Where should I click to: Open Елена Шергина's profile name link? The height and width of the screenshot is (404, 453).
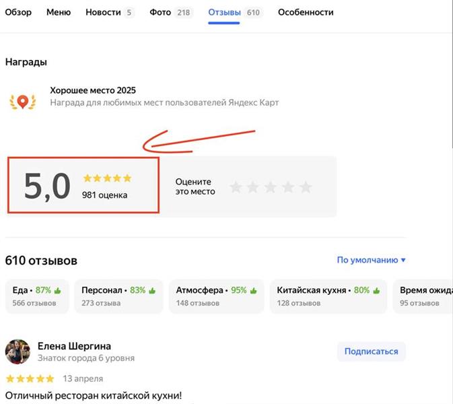tap(74, 346)
